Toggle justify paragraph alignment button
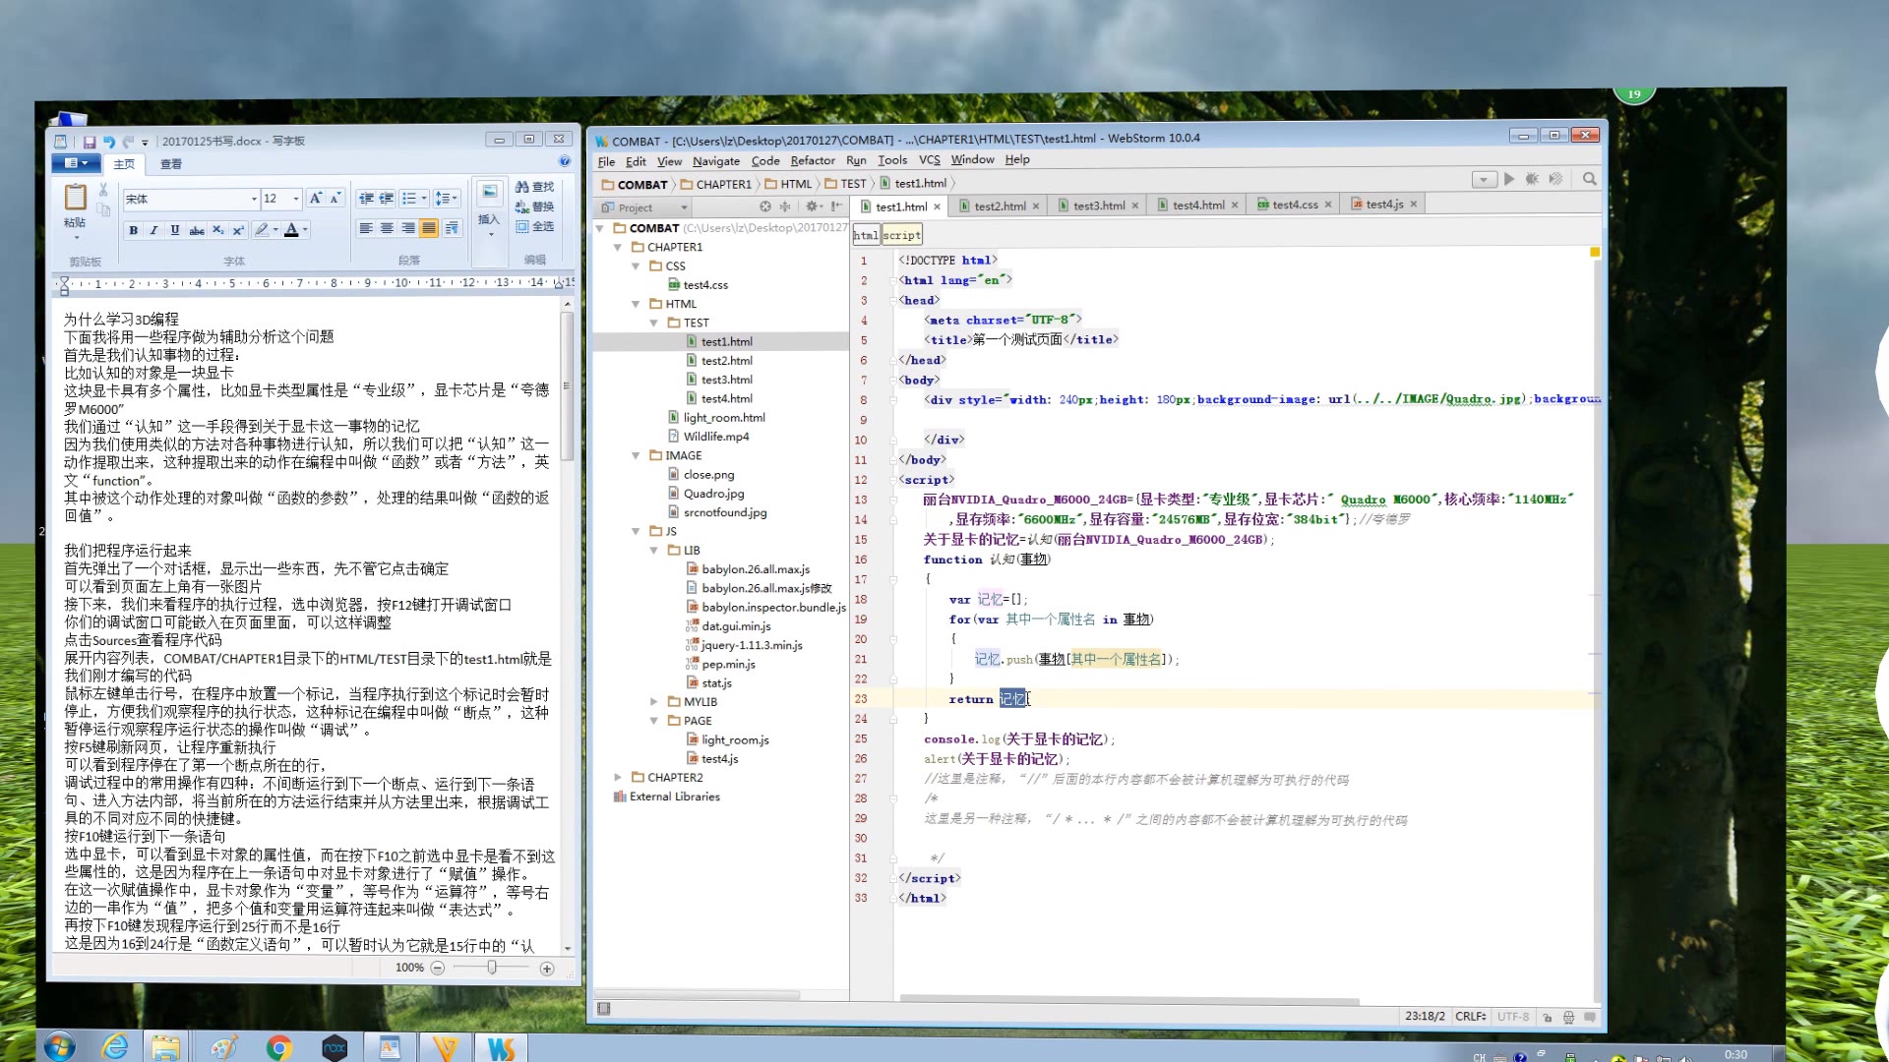 (429, 228)
